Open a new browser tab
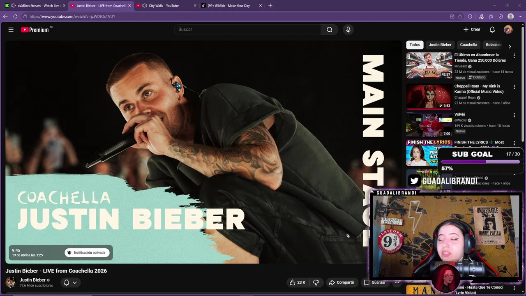Viewport: 526px width, 296px height. tap(270, 6)
